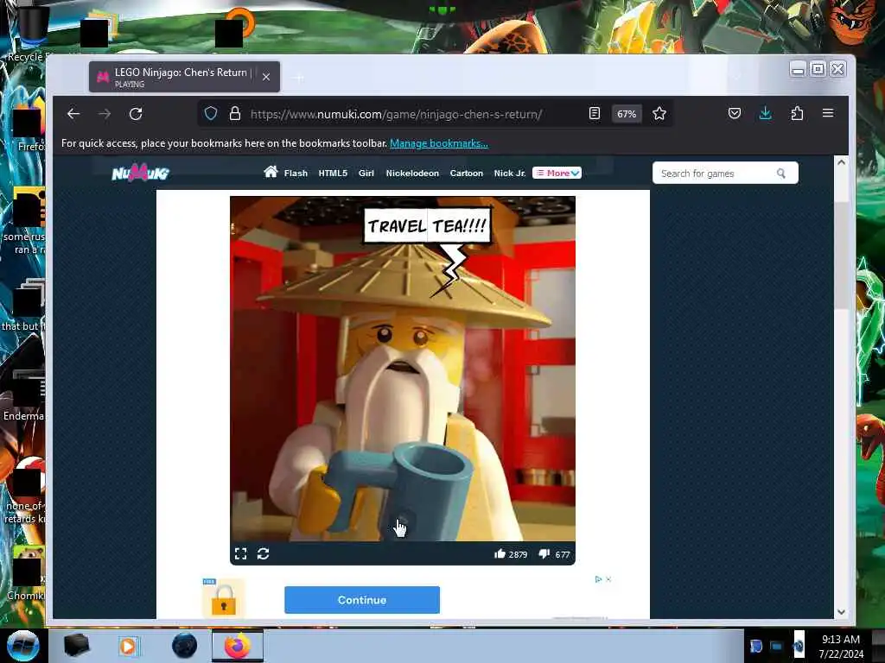
Task: Open the Flash games category
Action: pos(296,173)
